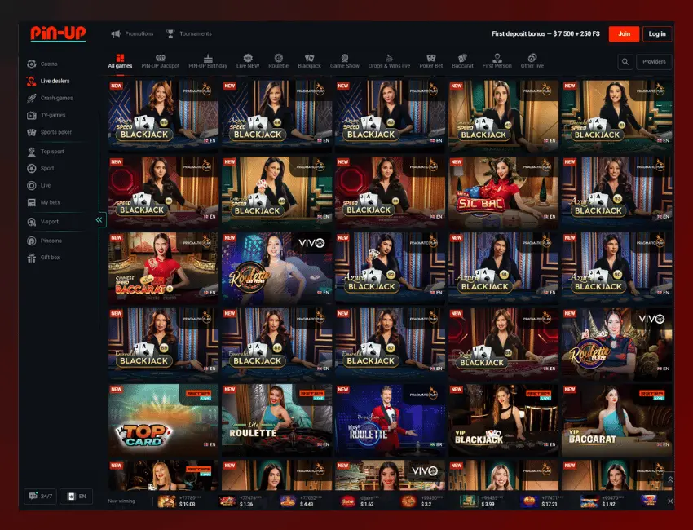Open Ruby Blackjack game
Viewport: 693px width, 530px height.
point(503,344)
